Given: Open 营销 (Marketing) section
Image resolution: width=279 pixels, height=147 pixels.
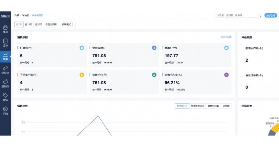Looking at the screenshot, I should click(5, 97).
